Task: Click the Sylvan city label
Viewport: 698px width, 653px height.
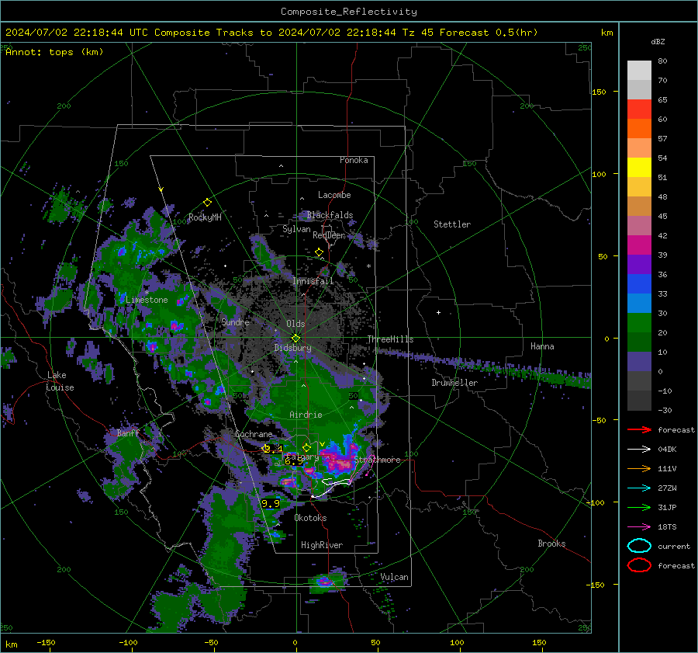Action: pos(296,229)
